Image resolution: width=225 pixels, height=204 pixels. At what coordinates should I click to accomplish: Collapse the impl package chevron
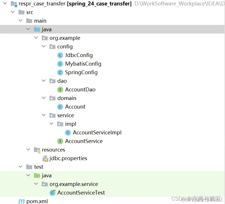point(51,123)
